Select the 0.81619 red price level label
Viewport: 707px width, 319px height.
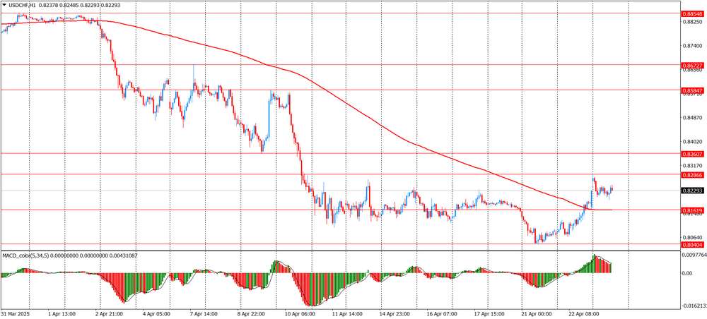click(x=693, y=210)
